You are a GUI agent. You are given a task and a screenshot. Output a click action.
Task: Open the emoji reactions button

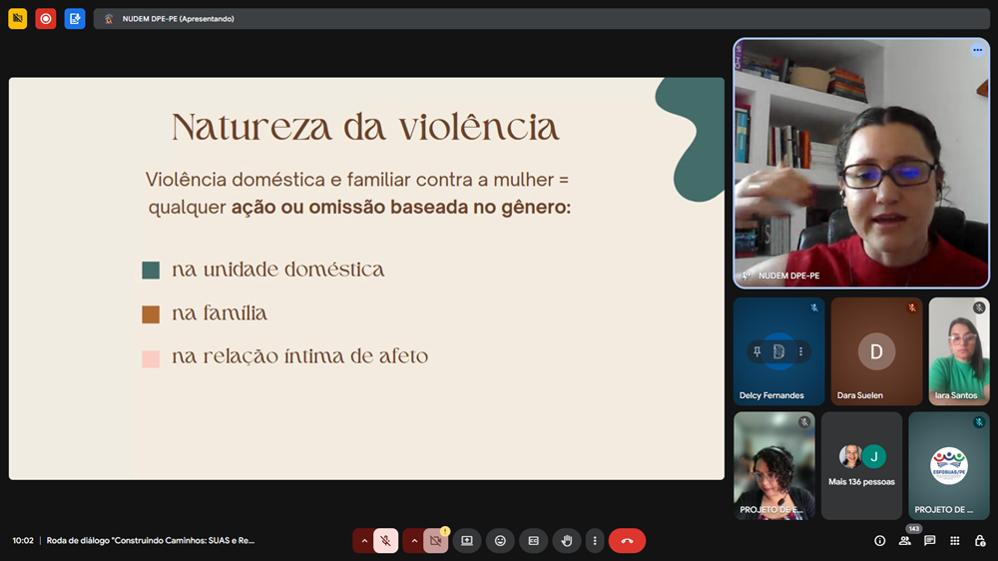500,541
